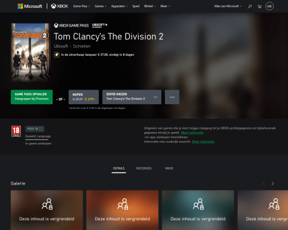
Task: Click the Xbox Game Pass badge
Action: [x=71, y=25]
